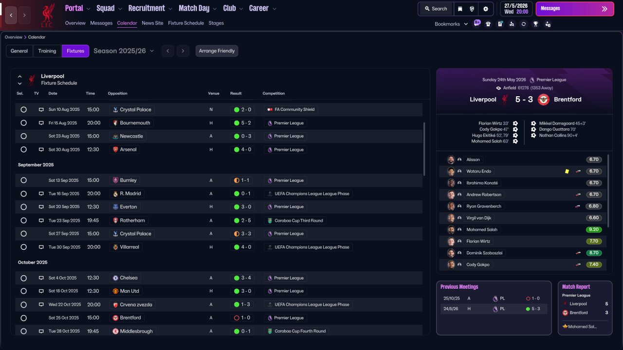623x350 pixels.
Task: Open the Career dropdown menu
Action: pos(263,8)
